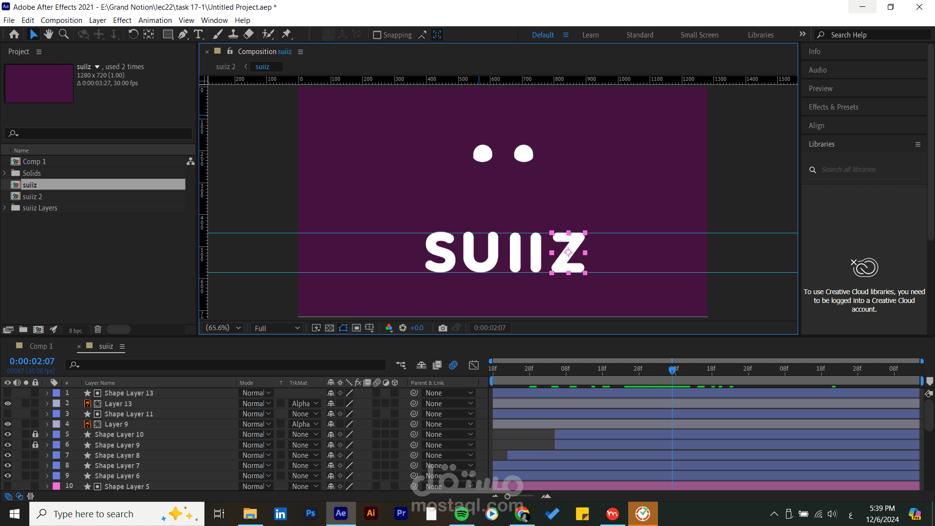Image resolution: width=935 pixels, height=526 pixels.
Task: Expand the suiiz Layers folder
Action: click(5, 208)
